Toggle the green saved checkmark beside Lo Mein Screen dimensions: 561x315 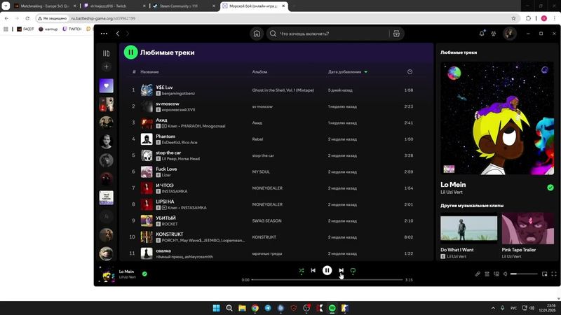[x=144, y=274]
